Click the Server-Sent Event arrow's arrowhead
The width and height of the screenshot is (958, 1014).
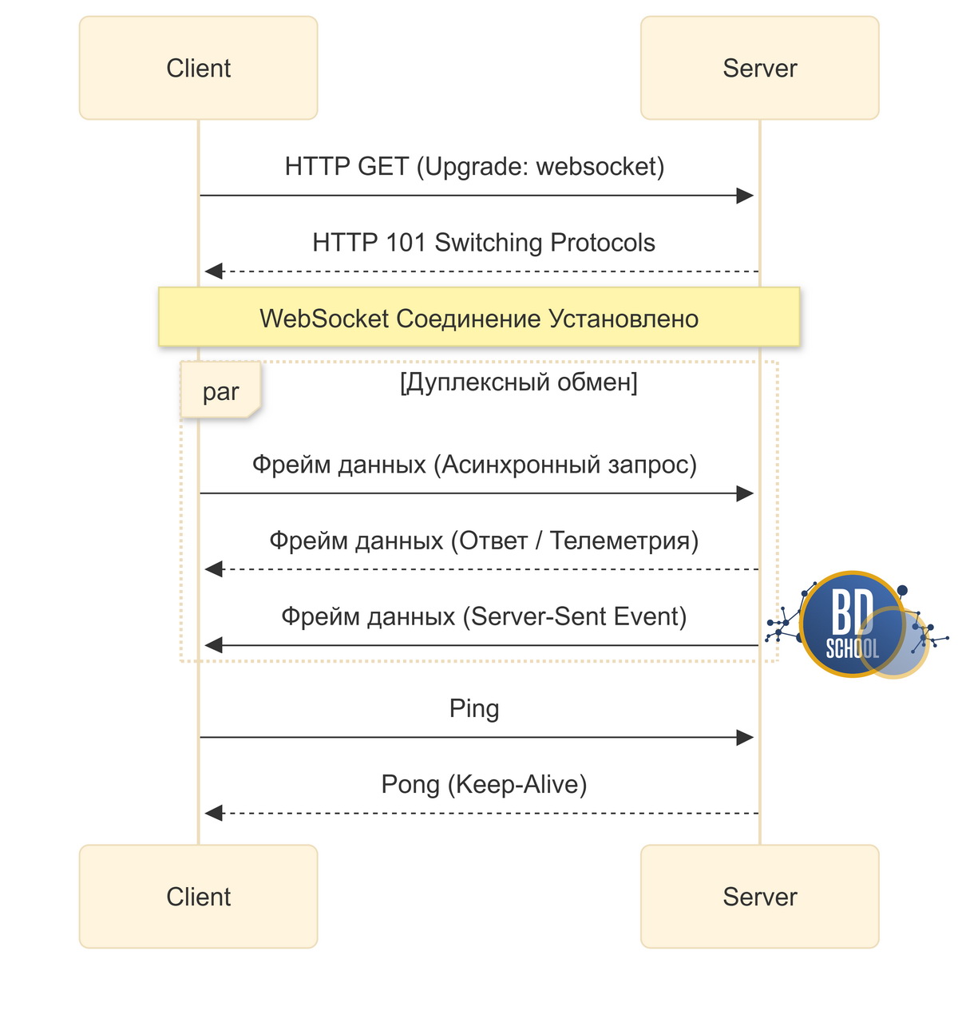pyautogui.click(x=213, y=645)
